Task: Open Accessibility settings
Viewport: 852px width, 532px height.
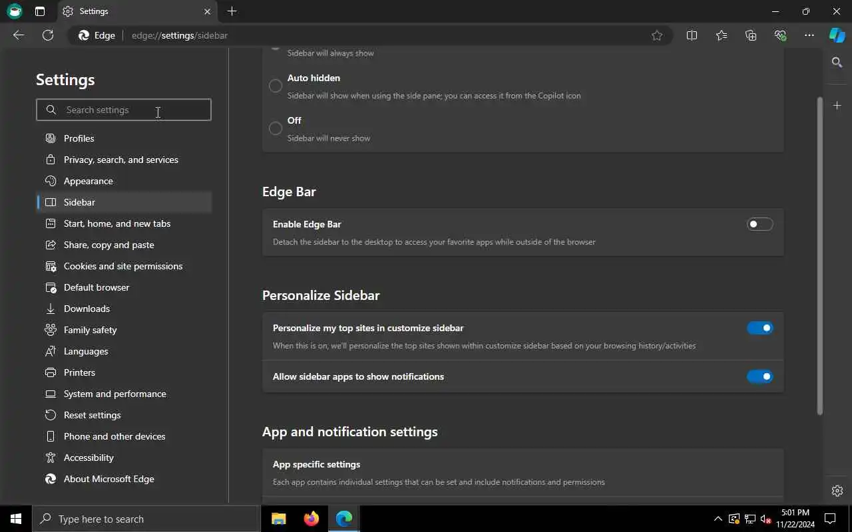Action: click(124, 458)
